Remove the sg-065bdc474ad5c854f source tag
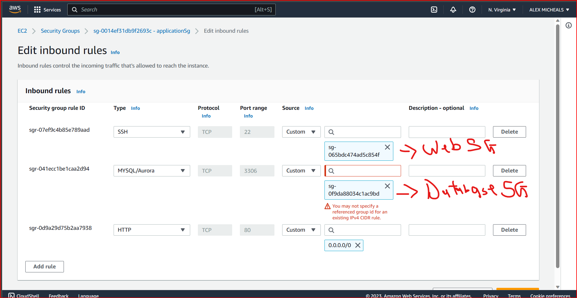 coord(387,147)
